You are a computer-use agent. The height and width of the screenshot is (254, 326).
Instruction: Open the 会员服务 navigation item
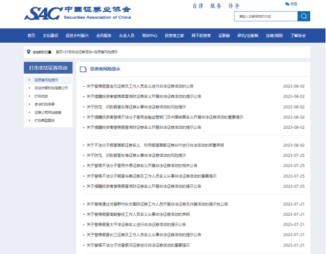coord(104,36)
